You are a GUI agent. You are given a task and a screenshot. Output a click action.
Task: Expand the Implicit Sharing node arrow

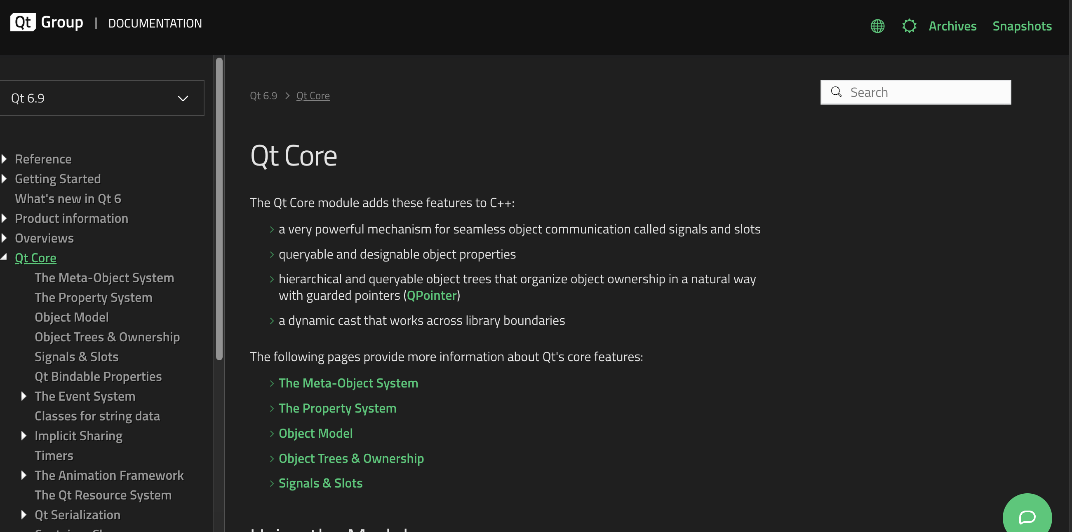tap(24, 436)
